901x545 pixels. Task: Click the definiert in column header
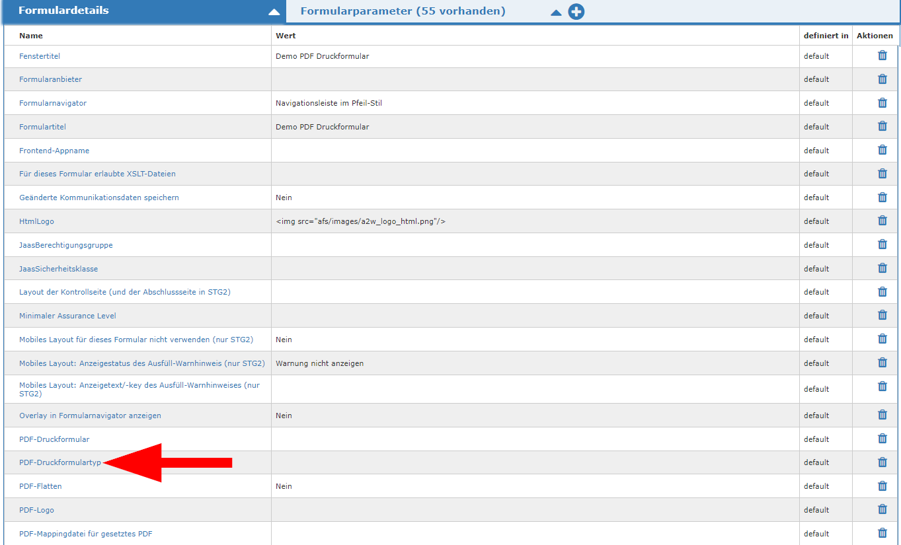(x=826, y=36)
